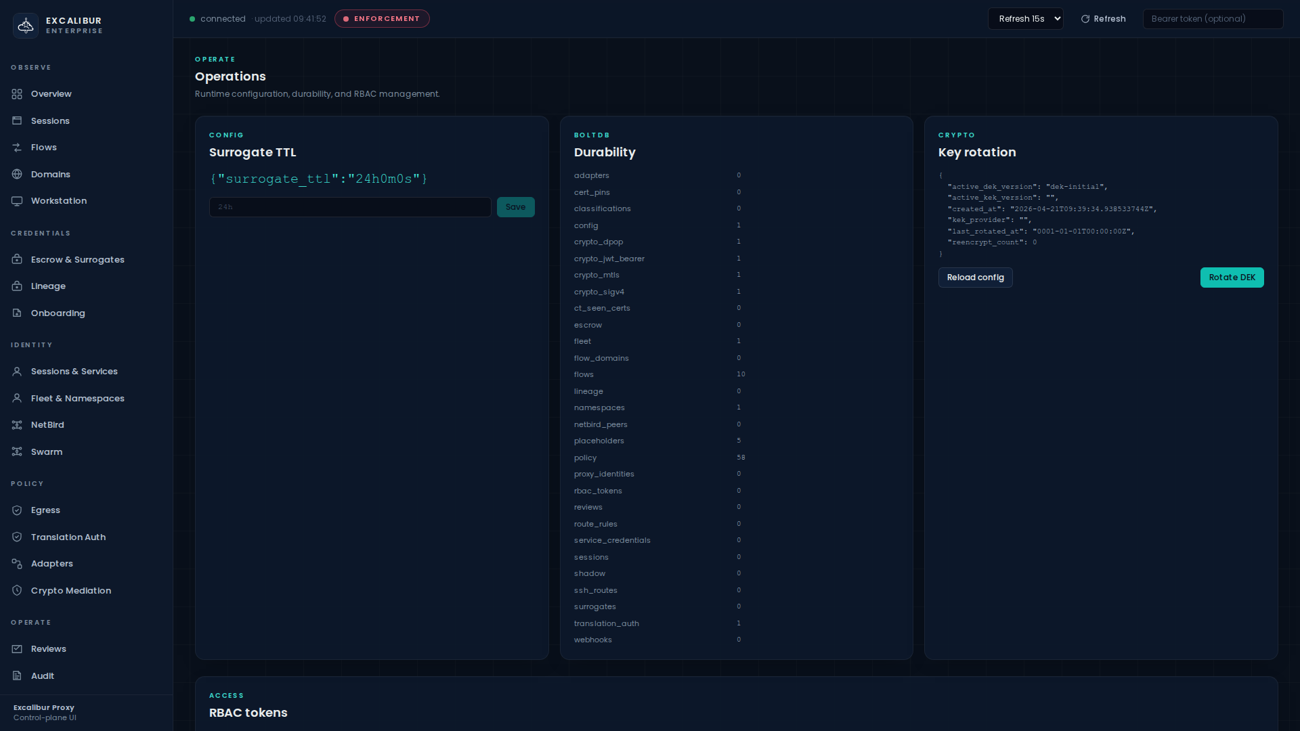
Task: Click the refresh circular arrow icon
Action: (1085, 19)
